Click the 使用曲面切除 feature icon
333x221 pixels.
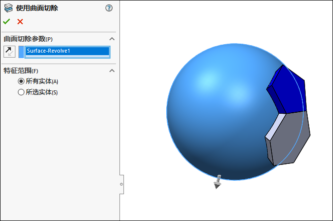8,8
